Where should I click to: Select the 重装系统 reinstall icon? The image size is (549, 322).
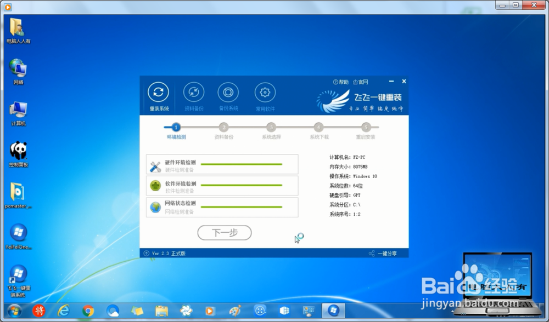coord(158,92)
